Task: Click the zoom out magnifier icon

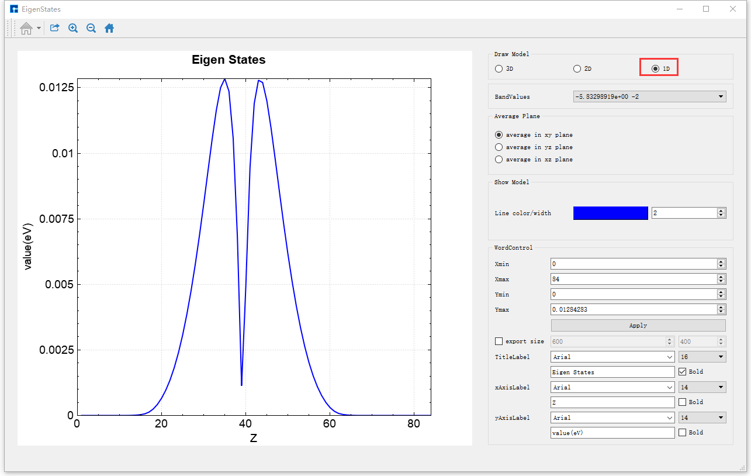Action: click(x=91, y=28)
